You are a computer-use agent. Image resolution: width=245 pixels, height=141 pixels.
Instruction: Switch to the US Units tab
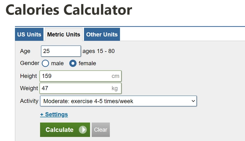coord(29,34)
